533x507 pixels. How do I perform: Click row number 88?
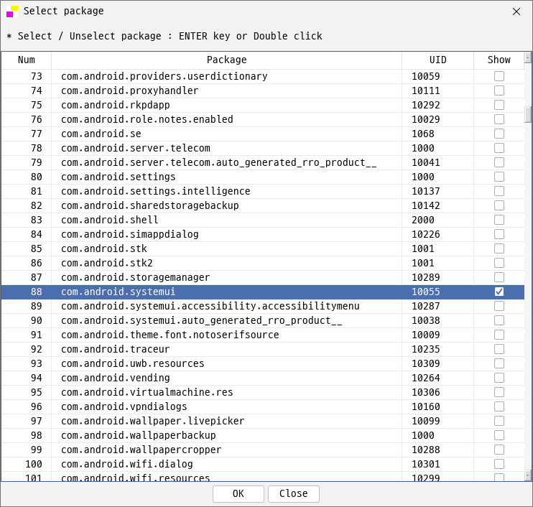click(37, 292)
